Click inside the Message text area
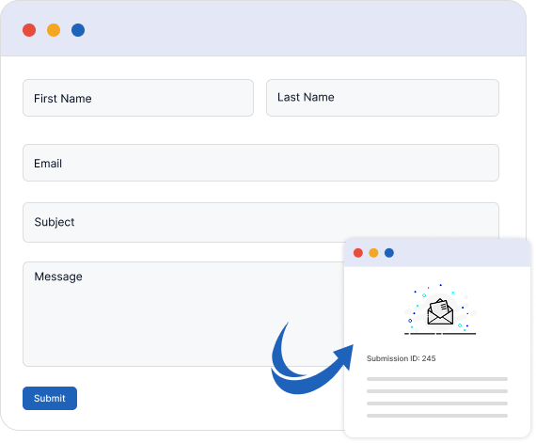This screenshot has height=443, width=536. (x=183, y=314)
